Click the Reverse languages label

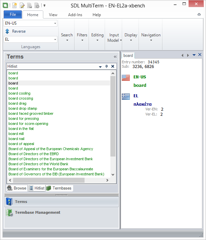tap(19, 31)
